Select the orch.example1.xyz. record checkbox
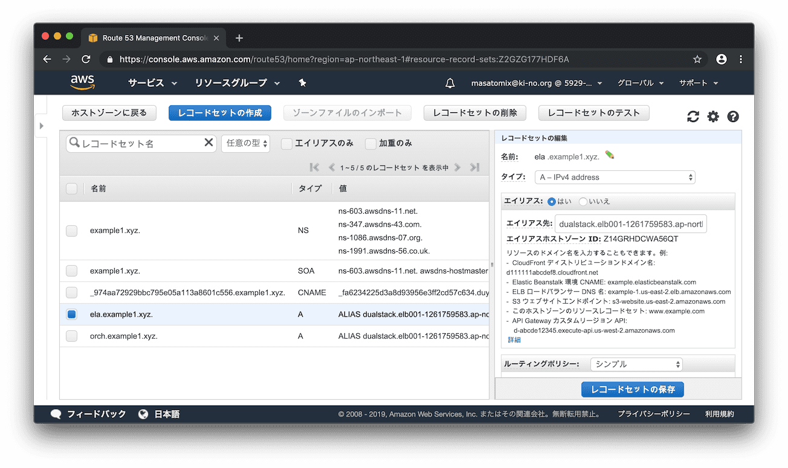Screen dimensions: 788x468 click(x=71, y=336)
